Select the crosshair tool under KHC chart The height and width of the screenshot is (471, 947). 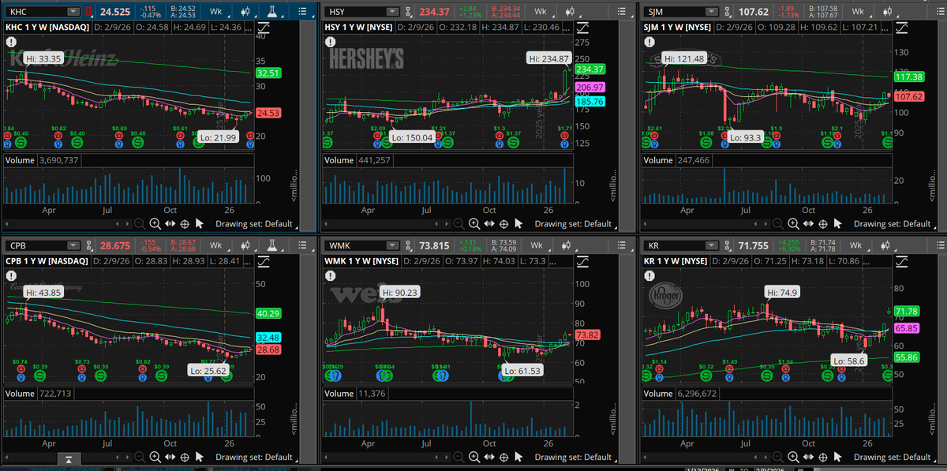[x=185, y=224]
